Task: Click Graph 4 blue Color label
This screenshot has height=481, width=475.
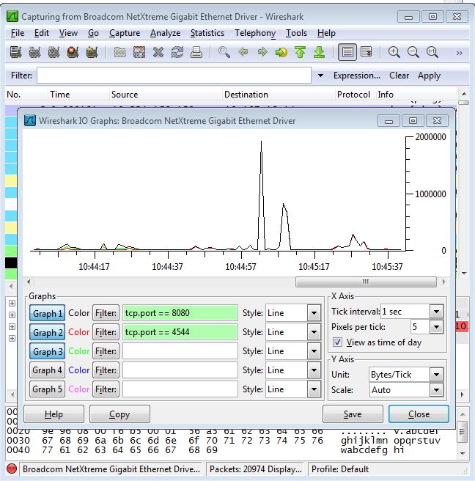Action: (79, 370)
